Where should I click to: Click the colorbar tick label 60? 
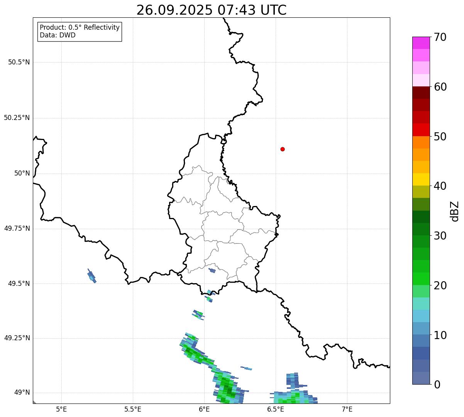click(x=440, y=87)
